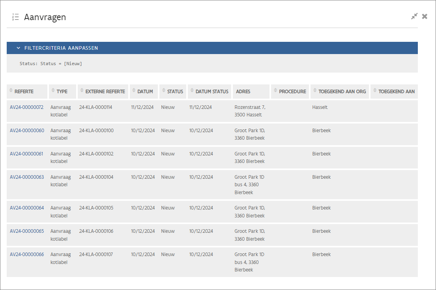436x290 pixels.
Task: Open request AV24-00000065
Action: click(x=27, y=231)
